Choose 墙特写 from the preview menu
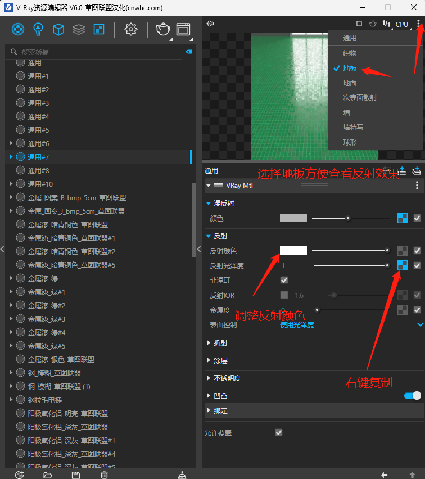Image resolution: width=425 pixels, height=479 pixels. (353, 128)
